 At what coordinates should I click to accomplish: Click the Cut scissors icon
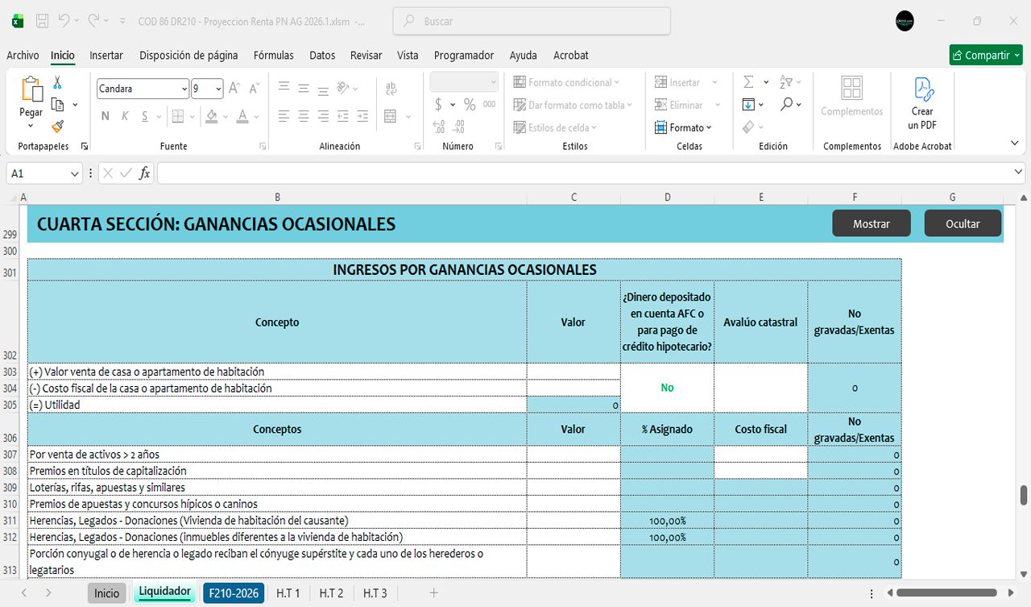pyautogui.click(x=57, y=82)
